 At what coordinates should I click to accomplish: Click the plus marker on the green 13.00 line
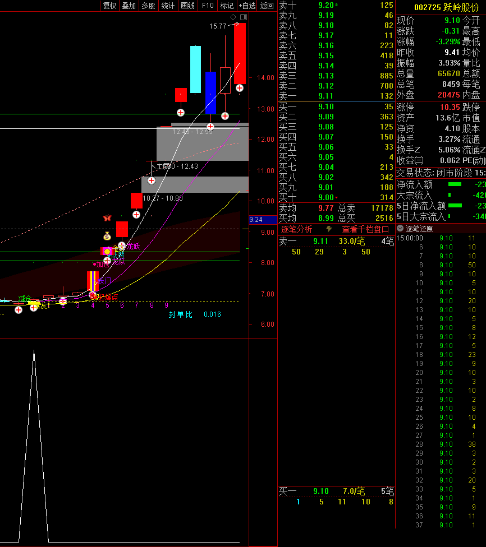[x=181, y=112]
